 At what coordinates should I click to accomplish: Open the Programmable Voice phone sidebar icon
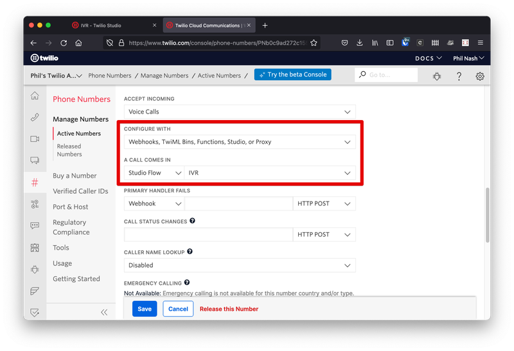pos(35,117)
